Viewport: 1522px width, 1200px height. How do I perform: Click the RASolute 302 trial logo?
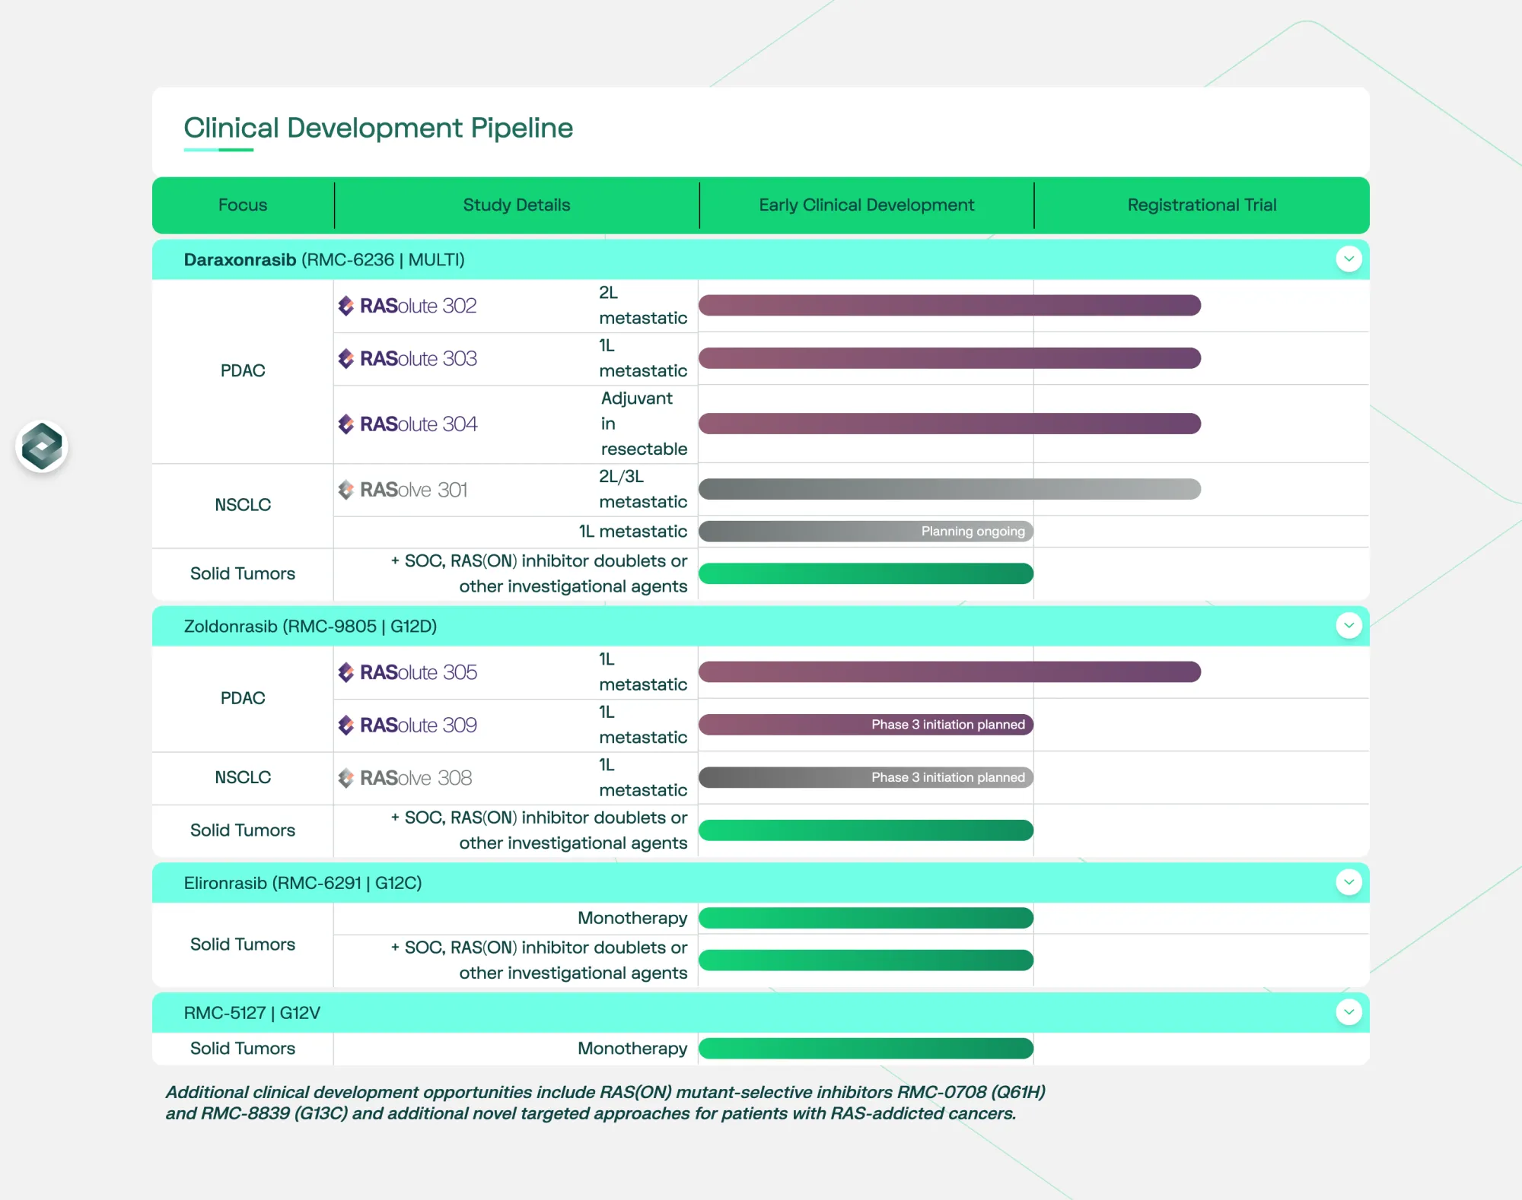(x=408, y=306)
